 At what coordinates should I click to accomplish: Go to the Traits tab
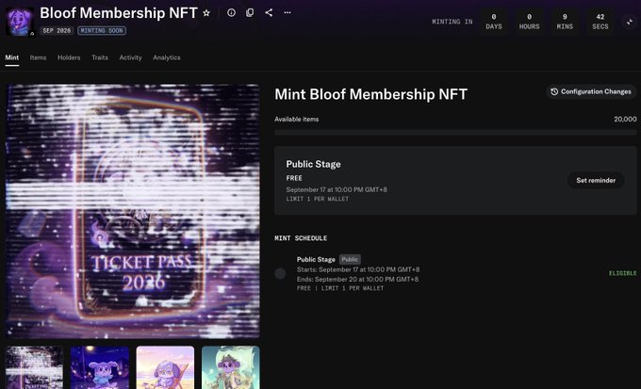[100, 57]
